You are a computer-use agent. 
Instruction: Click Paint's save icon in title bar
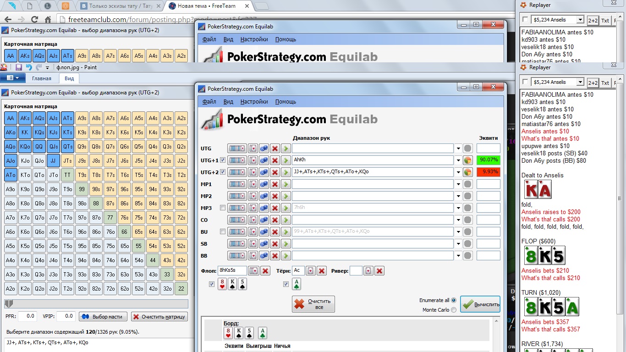pos(19,67)
